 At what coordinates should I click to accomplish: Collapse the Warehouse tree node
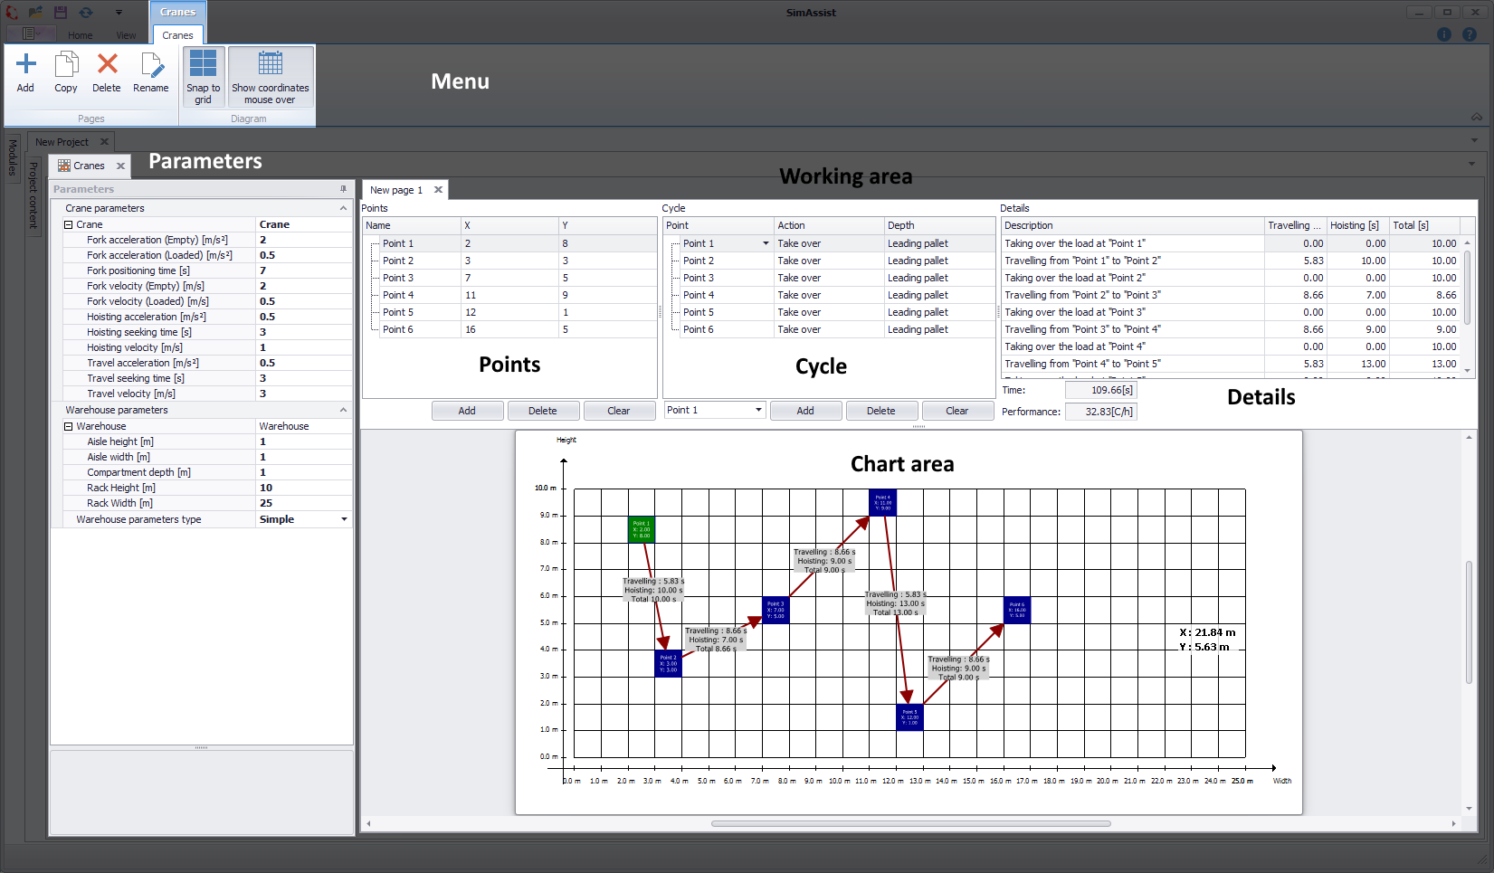pyautogui.click(x=69, y=426)
